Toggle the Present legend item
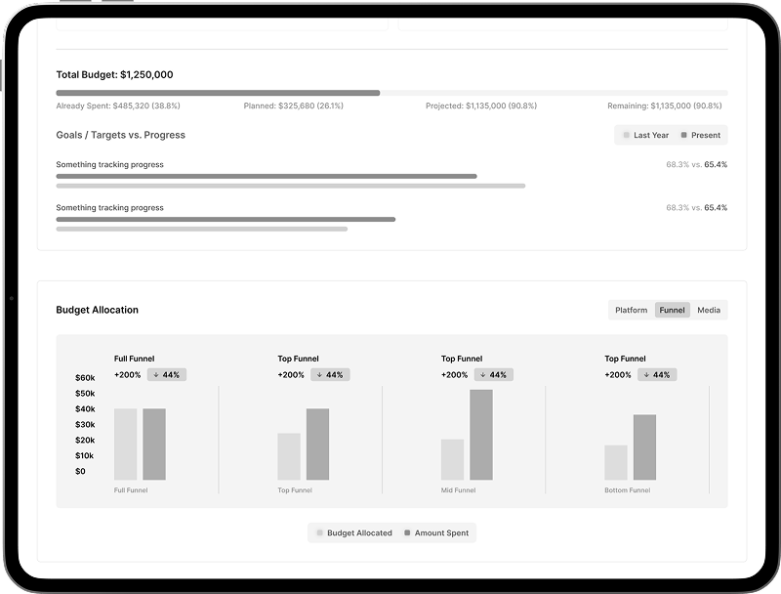 [x=700, y=135]
